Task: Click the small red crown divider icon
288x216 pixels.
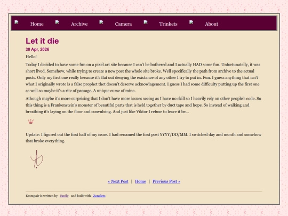Action: (x=31, y=122)
